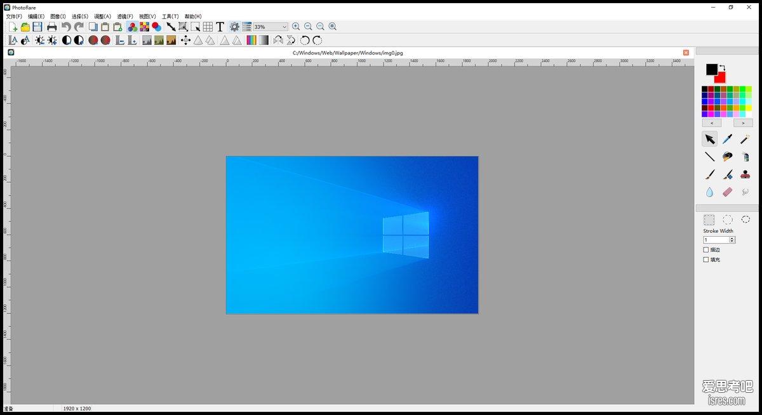Open image size with the diagonal arrow icon

(171, 27)
